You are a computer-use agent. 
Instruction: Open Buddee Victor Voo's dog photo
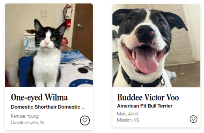(x=156, y=45)
